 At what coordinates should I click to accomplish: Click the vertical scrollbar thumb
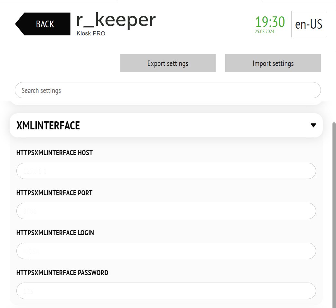point(334,215)
